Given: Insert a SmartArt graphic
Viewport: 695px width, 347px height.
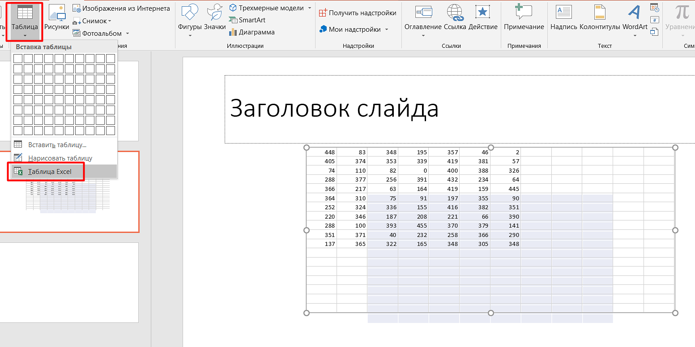Looking at the screenshot, I should point(247,20).
